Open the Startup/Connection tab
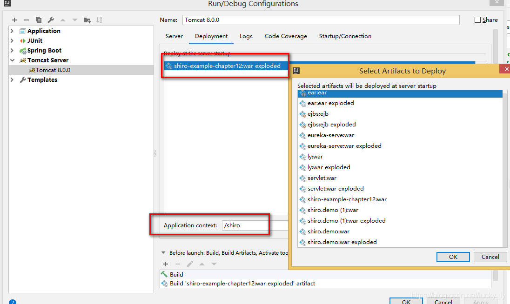Image resolution: width=510 pixels, height=304 pixels. [x=345, y=36]
